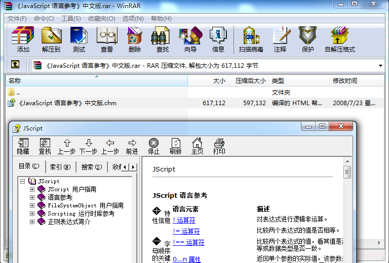Open the 帮助(H) menu
Image resolution: width=389 pixels, height=263 pixels.
(x=161, y=19)
